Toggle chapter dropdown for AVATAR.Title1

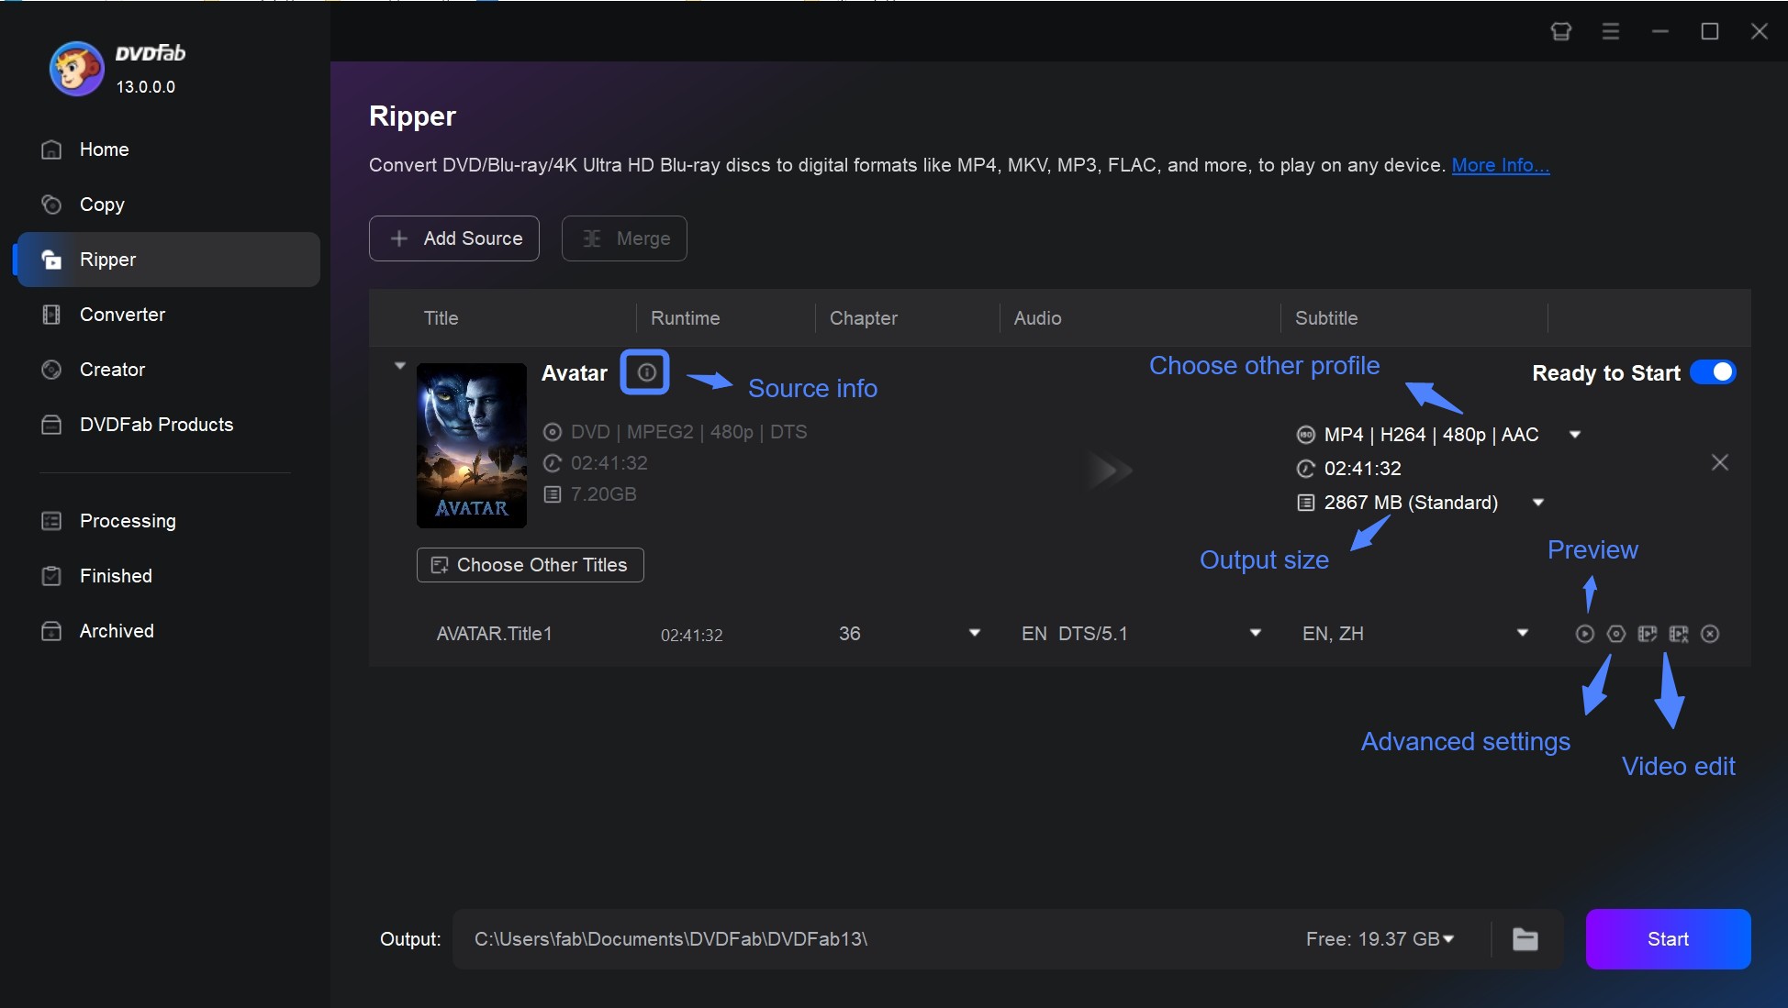coord(974,632)
